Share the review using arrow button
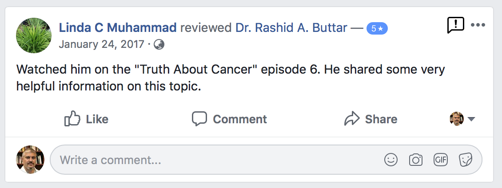The height and width of the screenshot is (188, 502). point(371,119)
